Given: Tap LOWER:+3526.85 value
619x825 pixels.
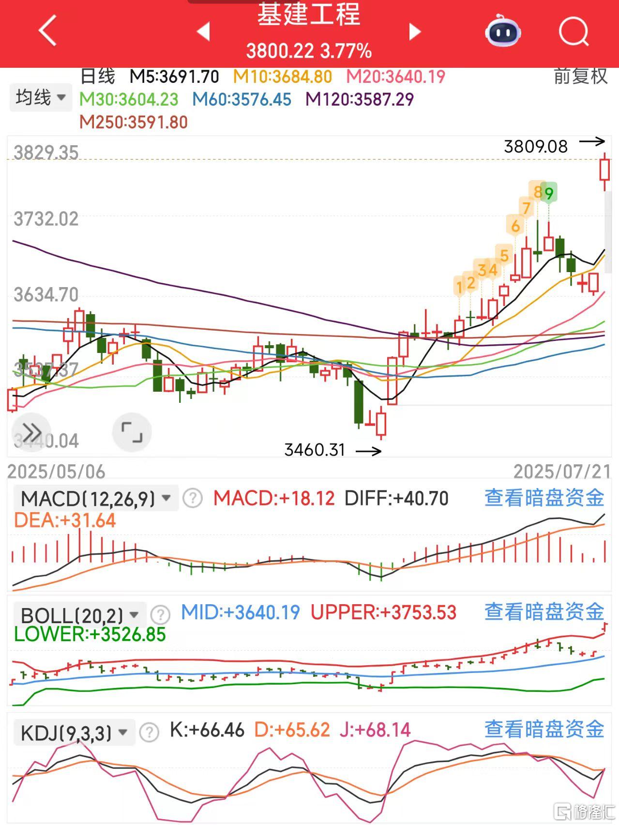Looking at the screenshot, I should (90, 634).
